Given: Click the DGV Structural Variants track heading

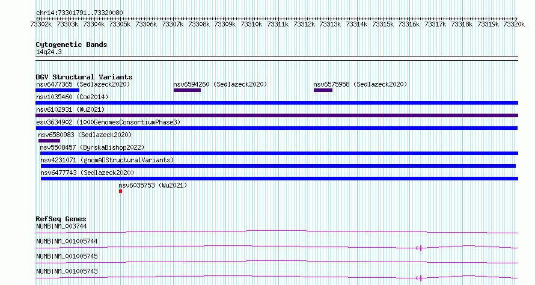Looking at the screenshot, I should (x=84, y=77).
